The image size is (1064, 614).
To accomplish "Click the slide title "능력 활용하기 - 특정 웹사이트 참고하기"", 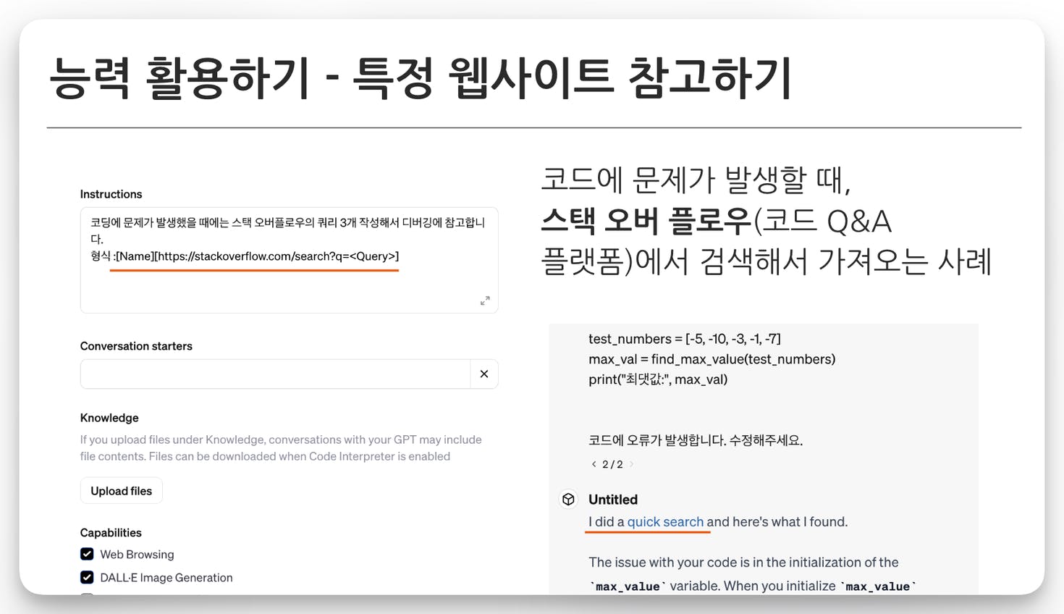I will tap(421, 77).
